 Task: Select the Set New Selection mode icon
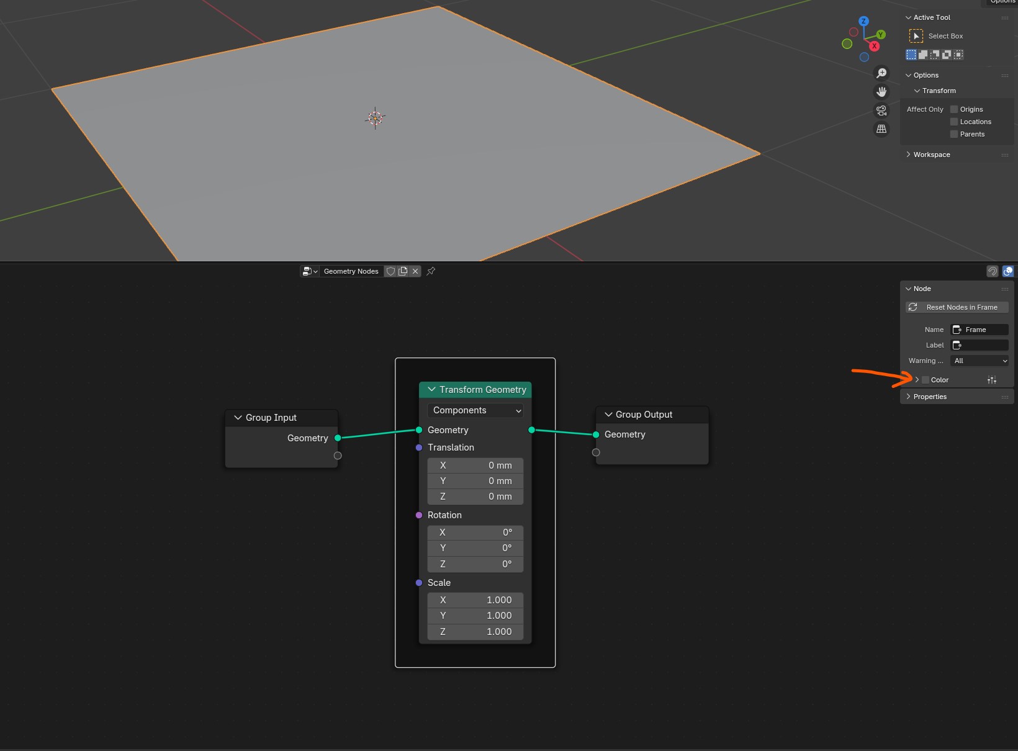click(x=911, y=55)
